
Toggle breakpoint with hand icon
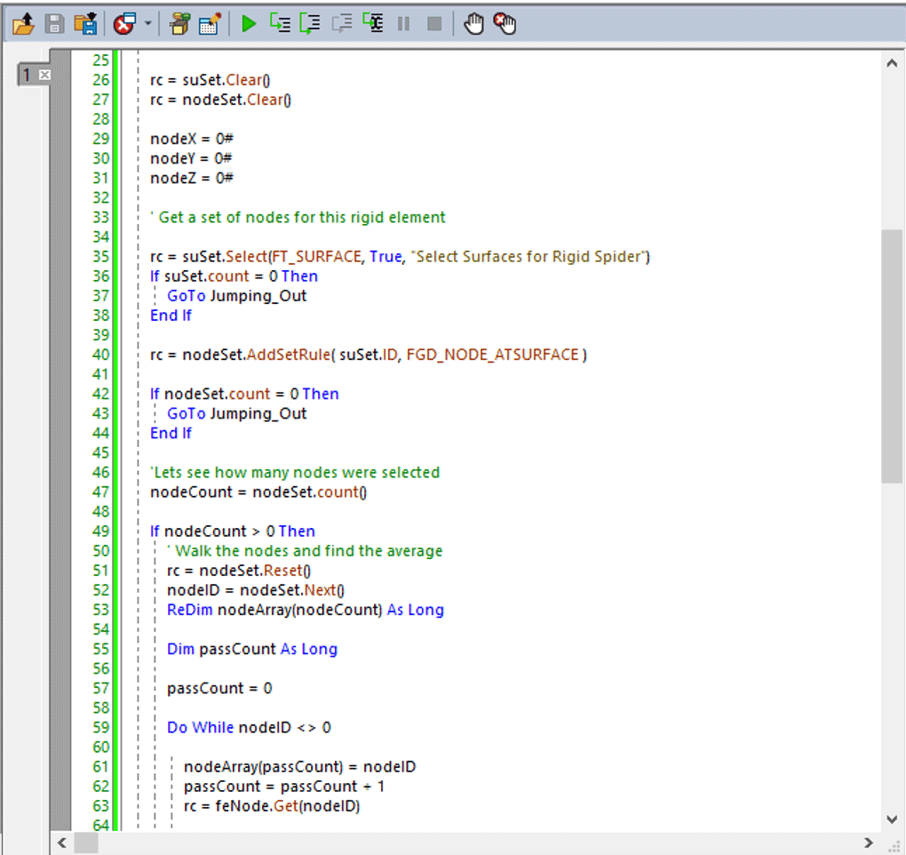click(x=473, y=24)
